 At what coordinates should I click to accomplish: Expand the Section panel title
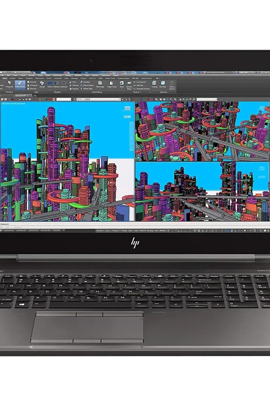point(137,92)
